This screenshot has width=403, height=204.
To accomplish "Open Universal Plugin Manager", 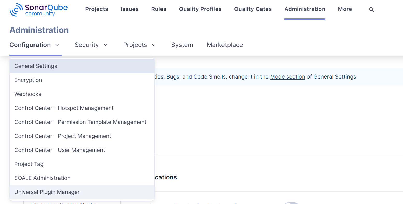I will coord(47,192).
